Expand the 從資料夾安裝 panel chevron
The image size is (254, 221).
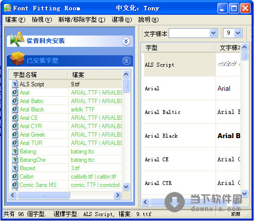coord(126,41)
